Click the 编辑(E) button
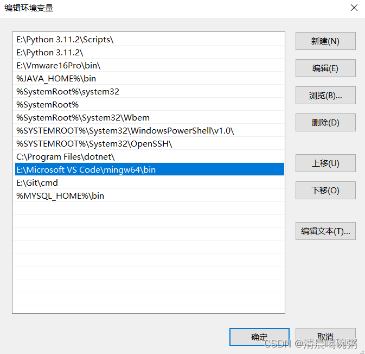Image resolution: width=365 pixels, height=354 pixels. click(325, 68)
